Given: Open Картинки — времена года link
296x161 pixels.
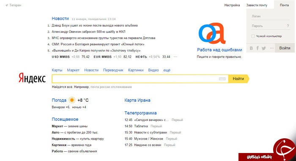Looking at the screenshot, I should point(71,145).
